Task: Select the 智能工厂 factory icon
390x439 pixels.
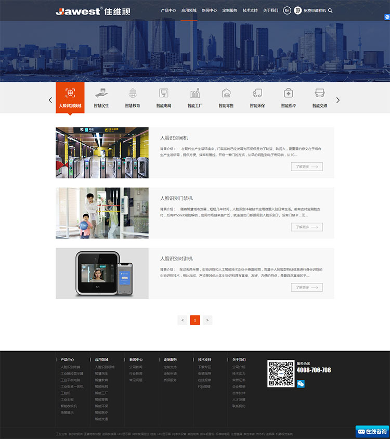Action: 195,94
